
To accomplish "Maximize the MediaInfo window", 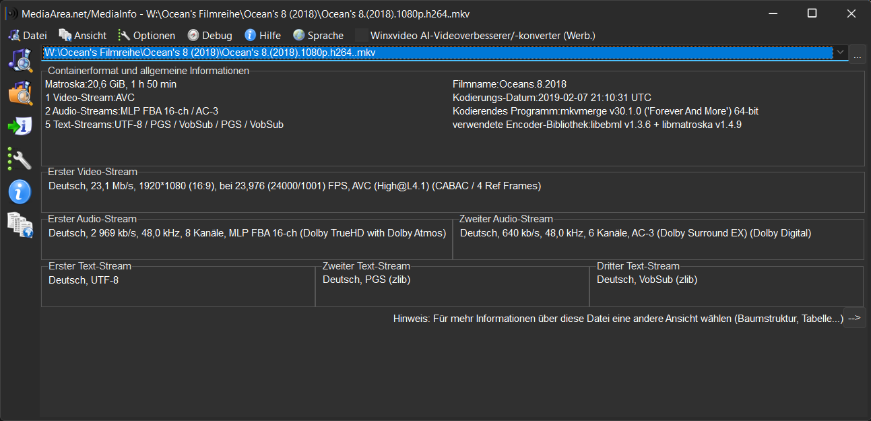I will click(x=812, y=13).
